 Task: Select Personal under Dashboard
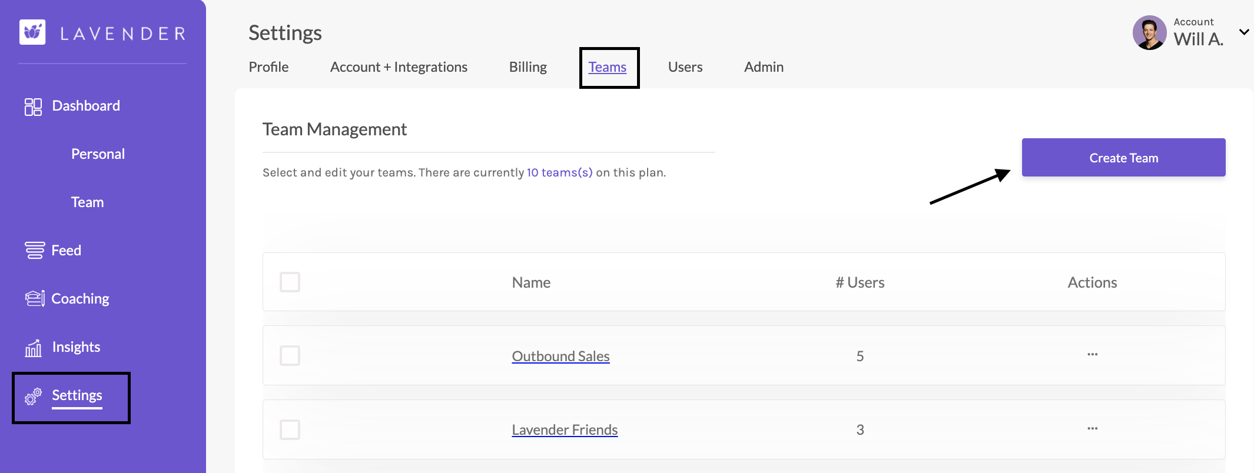click(x=98, y=154)
